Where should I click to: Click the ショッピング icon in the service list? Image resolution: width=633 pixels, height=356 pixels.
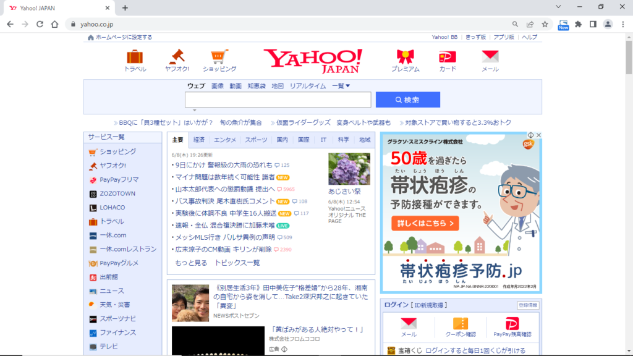point(93,152)
